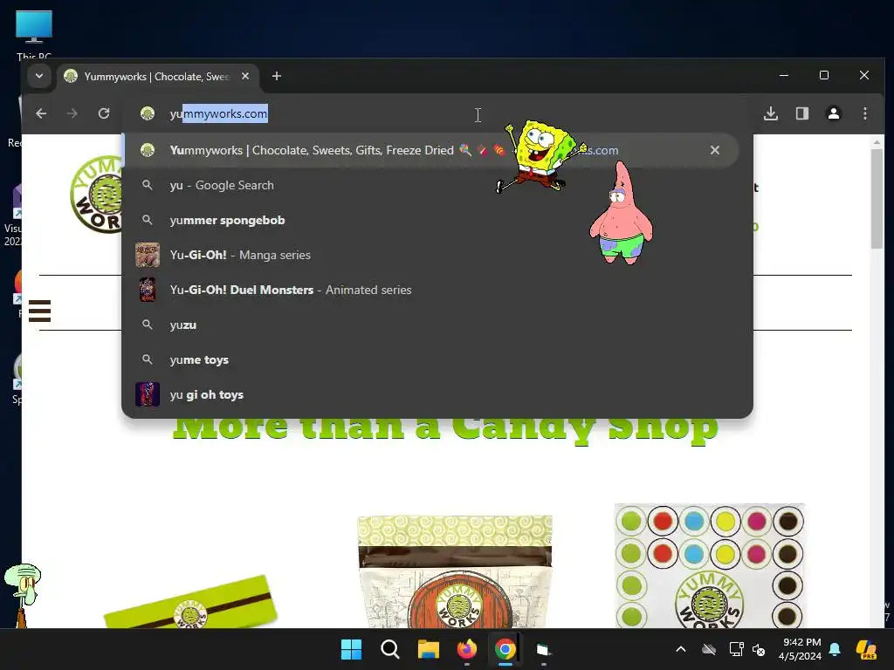Image resolution: width=894 pixels, height=670 pixels.
Task: Open the network tray icon
Action: point(736,649)
